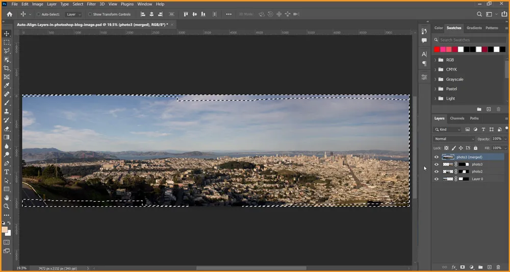The height and width of the screenshot is (272, 510).
Task: Tick Show Transform Controls checkbox
Action: pos(90,14)
